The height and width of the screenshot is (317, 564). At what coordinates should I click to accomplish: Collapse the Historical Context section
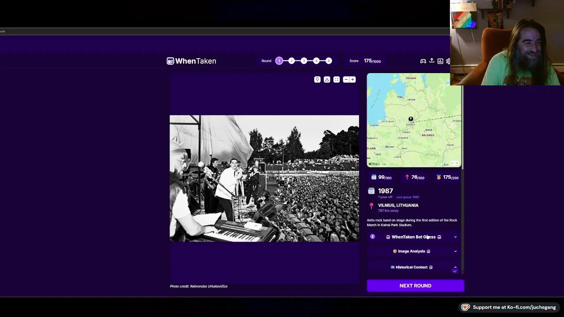[x=413, y=267]
